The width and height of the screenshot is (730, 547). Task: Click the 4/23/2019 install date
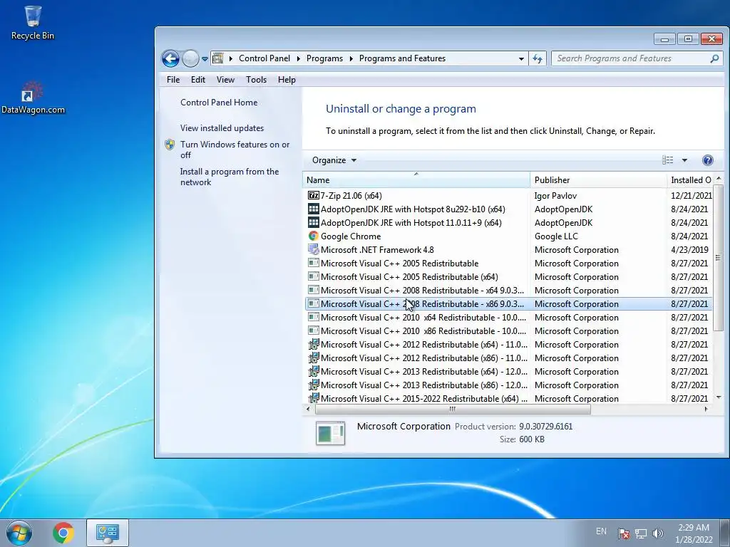point(689,250)
